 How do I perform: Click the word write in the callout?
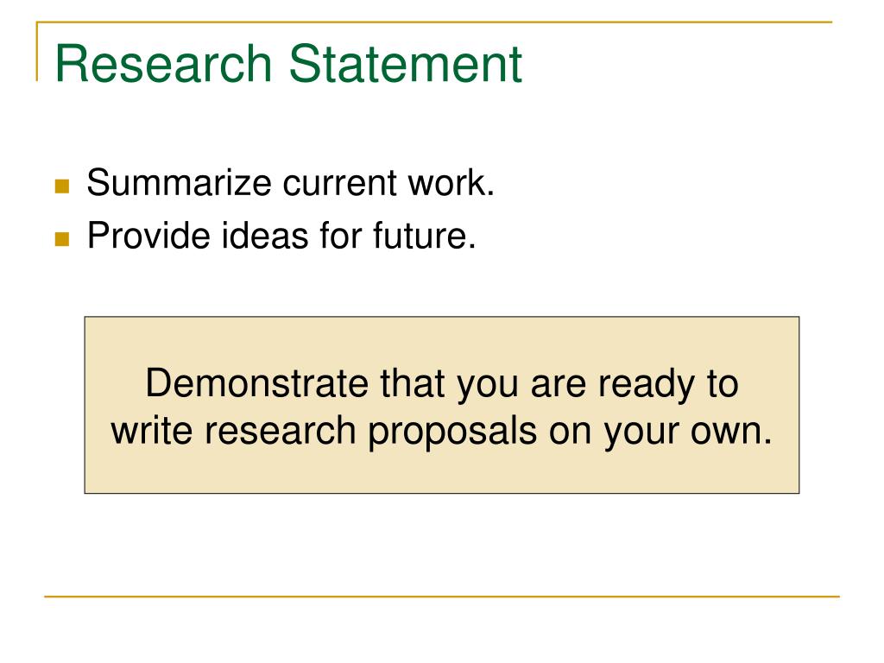pos(152,431)
